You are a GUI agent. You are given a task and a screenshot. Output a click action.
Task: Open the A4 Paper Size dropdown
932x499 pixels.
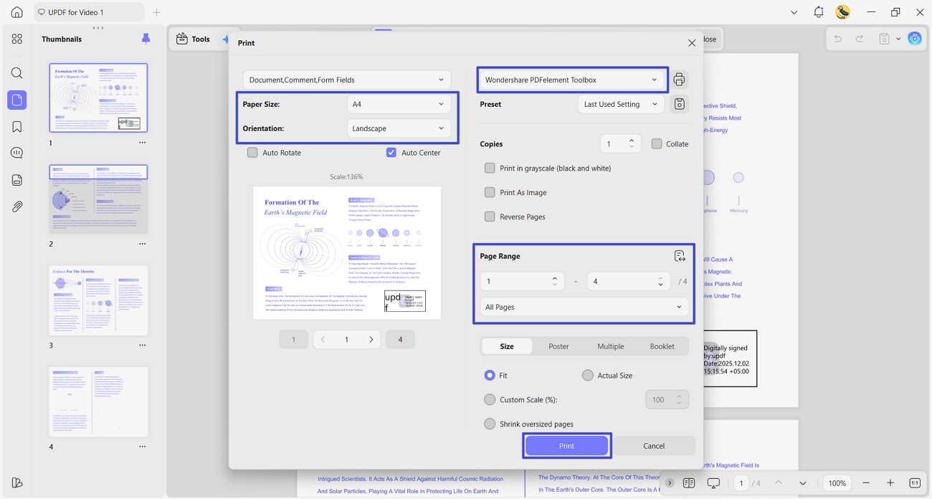[x=399, y=104]
